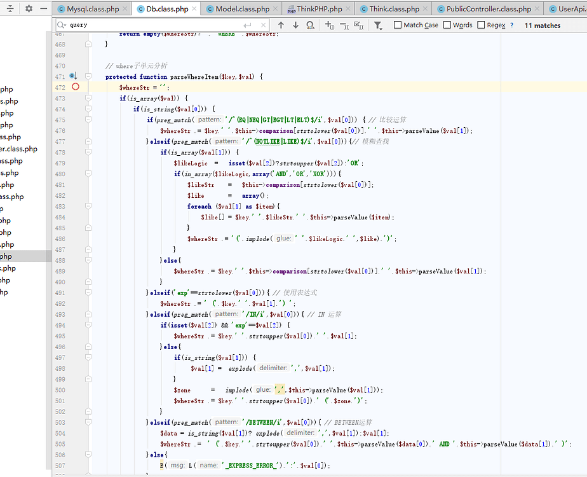Fold the NOTLIKE elseif block on line 477
The width and height of the screenshot is (587, 477).
(x=88, y=141)
